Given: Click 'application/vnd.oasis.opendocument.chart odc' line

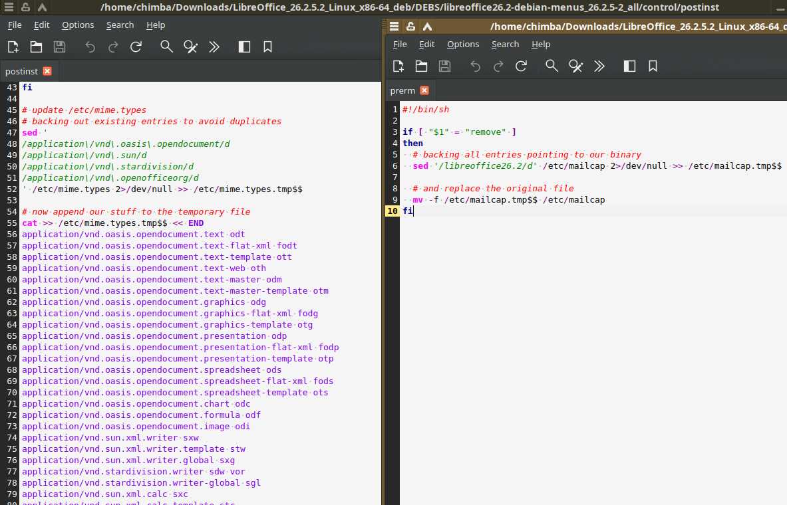Looking at the screenshot, I should (x=136, y=404).
